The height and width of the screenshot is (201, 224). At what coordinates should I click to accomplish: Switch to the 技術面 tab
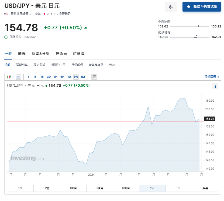point(61,54)
